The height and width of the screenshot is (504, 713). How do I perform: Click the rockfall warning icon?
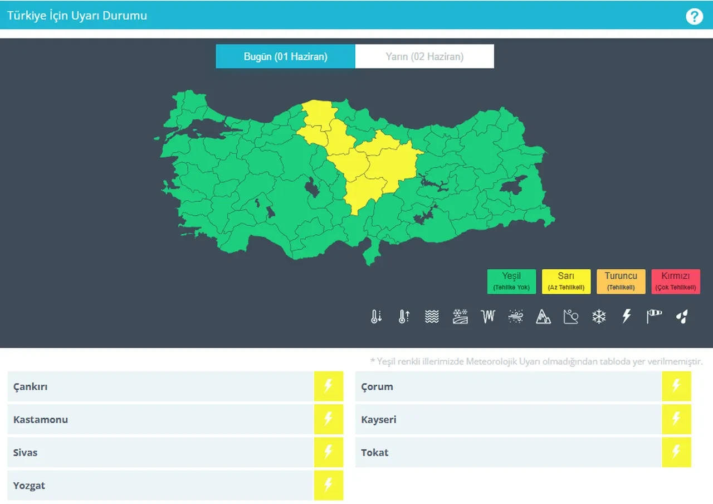571,316
